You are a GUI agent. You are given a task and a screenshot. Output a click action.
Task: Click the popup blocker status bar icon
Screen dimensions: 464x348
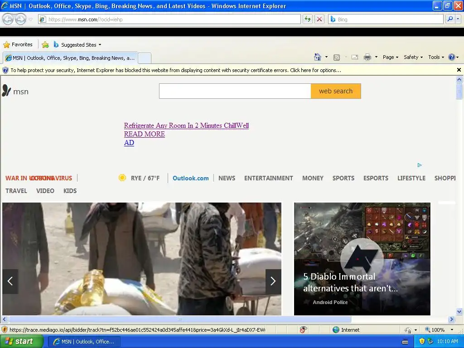[303, 330]
